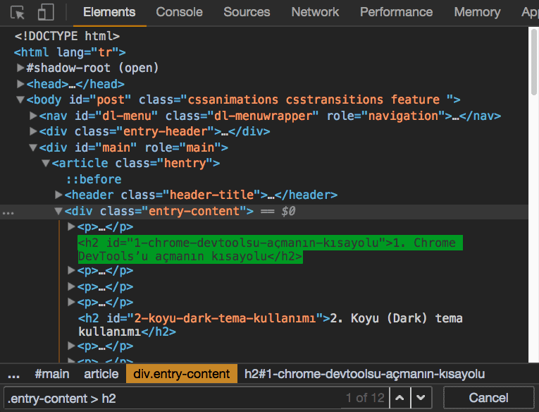
Task: Click the ellipsis beside entry-content row
Action: [8, 211]
